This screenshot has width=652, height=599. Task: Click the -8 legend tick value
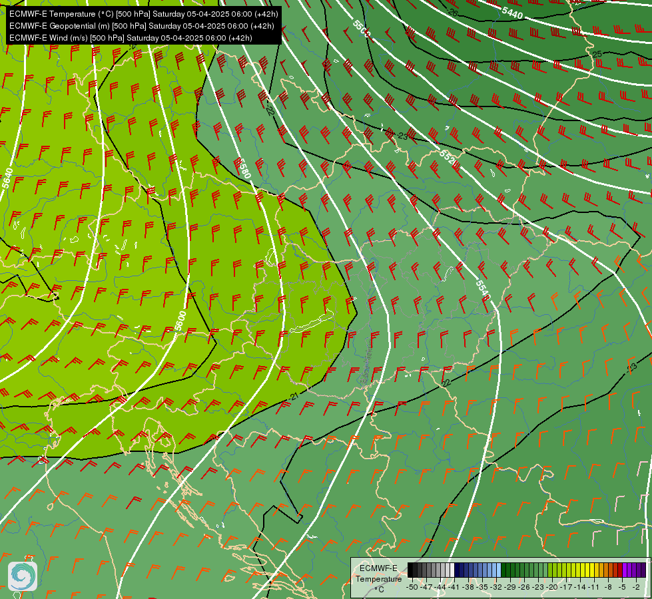[x=608, y=587]
